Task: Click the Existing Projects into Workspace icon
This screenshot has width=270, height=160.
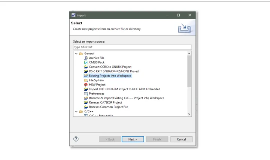Action: [86, 76]
